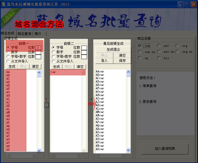Choose 从文件导入 radio in 前缀一
The width and height of the screenshot is (198, 163).
[8, 61]
